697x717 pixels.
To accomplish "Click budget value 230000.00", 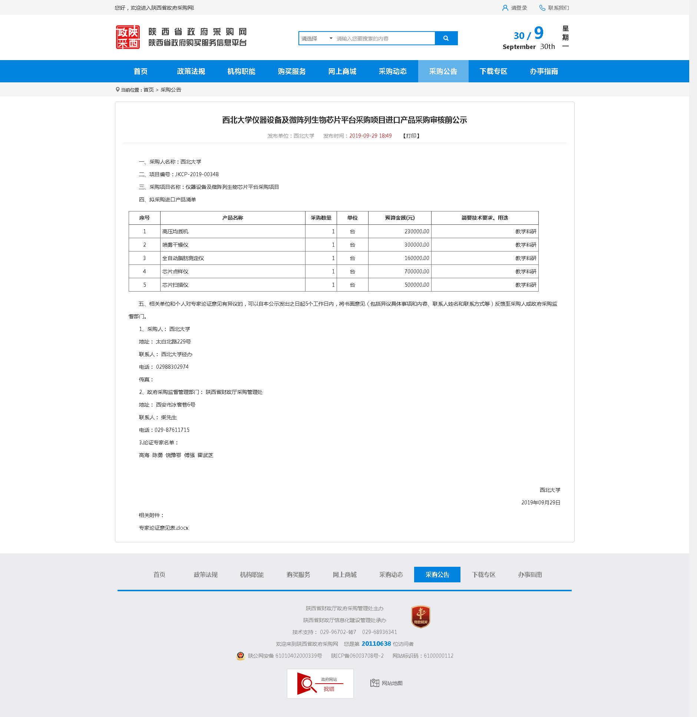I will pos(417,231).
